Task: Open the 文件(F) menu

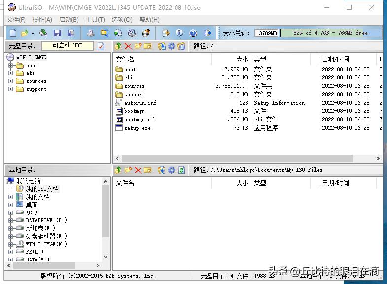Action: tap(16, 20)
